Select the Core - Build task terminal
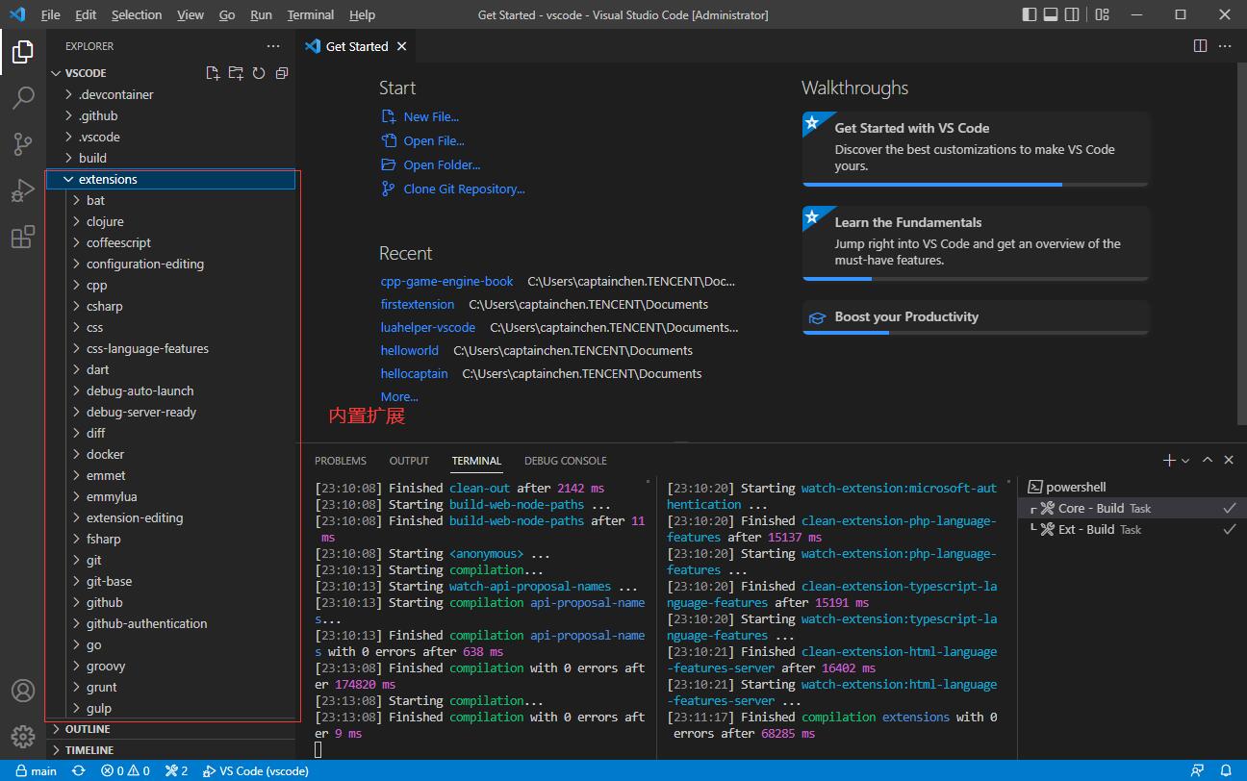This screenshot has height=781, width=1247. (x=1132, y=508)
